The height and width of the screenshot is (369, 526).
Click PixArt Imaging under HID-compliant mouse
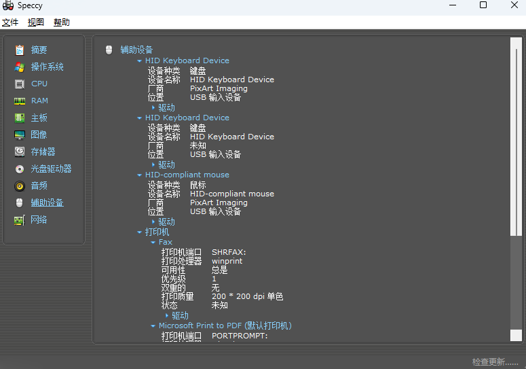pos(219,203)
